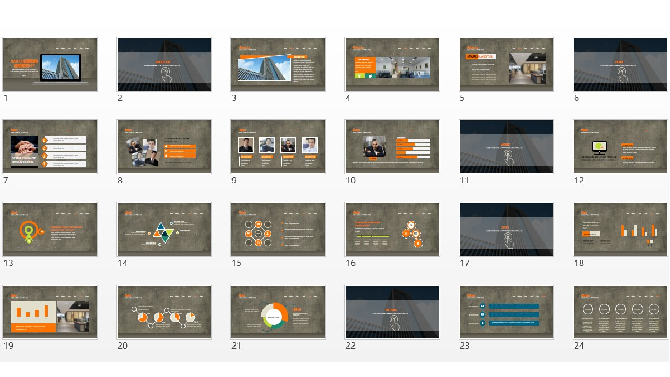Select slide 6 Team section cover

[x=620, y=64]
